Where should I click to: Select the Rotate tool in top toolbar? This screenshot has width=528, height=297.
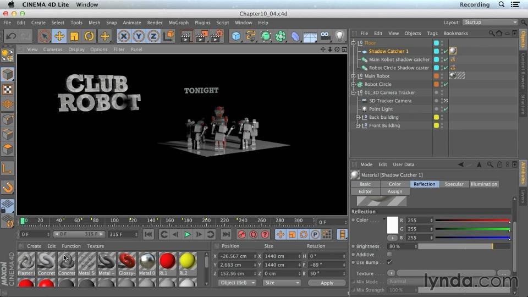(x=89, y=36)
